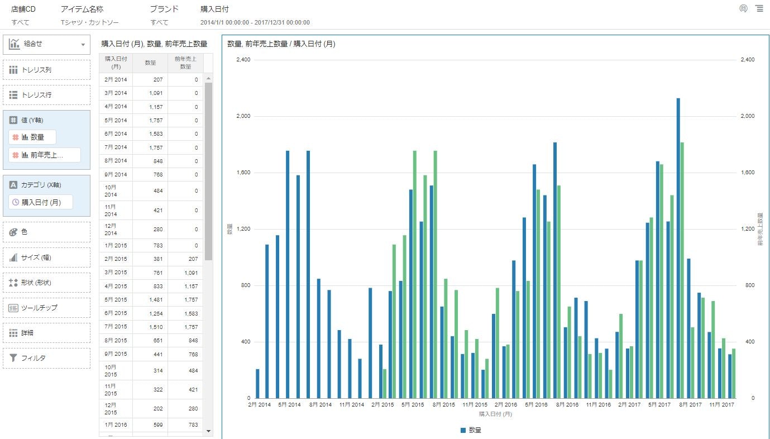Open the ブランド filter
The width and height of the screenshot is (770, 439).
[x=164, y=16]
